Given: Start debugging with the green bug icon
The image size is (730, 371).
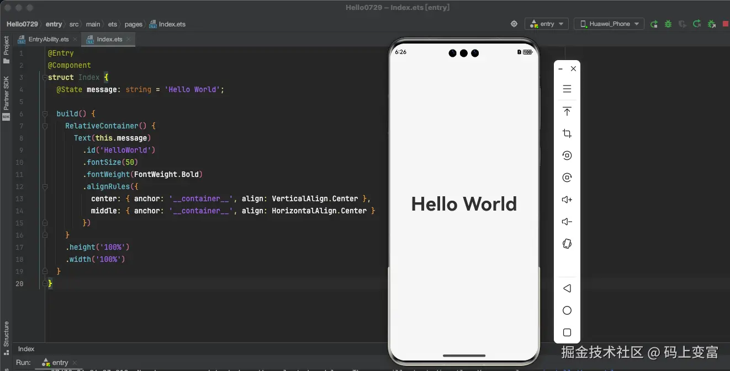Looking at the screenshot, I should 668,24.
